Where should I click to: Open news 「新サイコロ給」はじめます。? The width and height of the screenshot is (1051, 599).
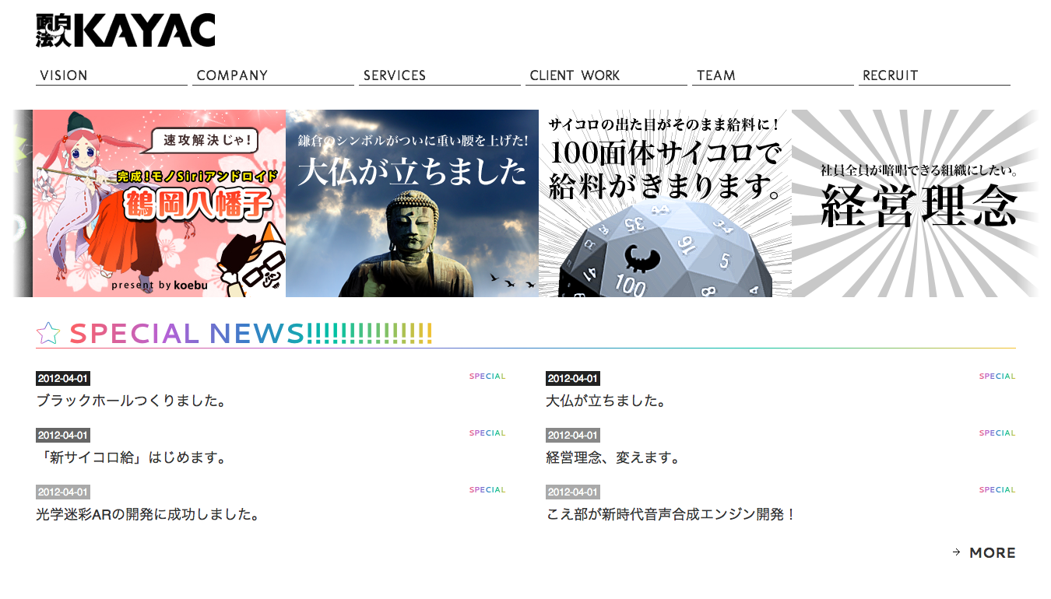132,458
